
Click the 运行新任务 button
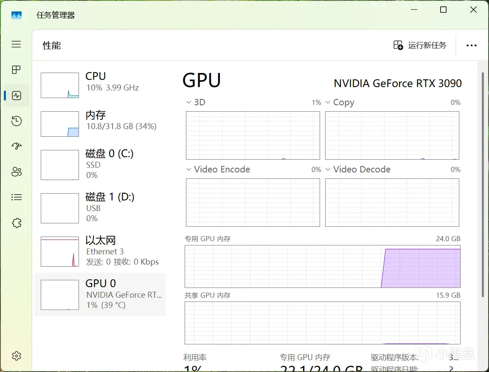420,45
